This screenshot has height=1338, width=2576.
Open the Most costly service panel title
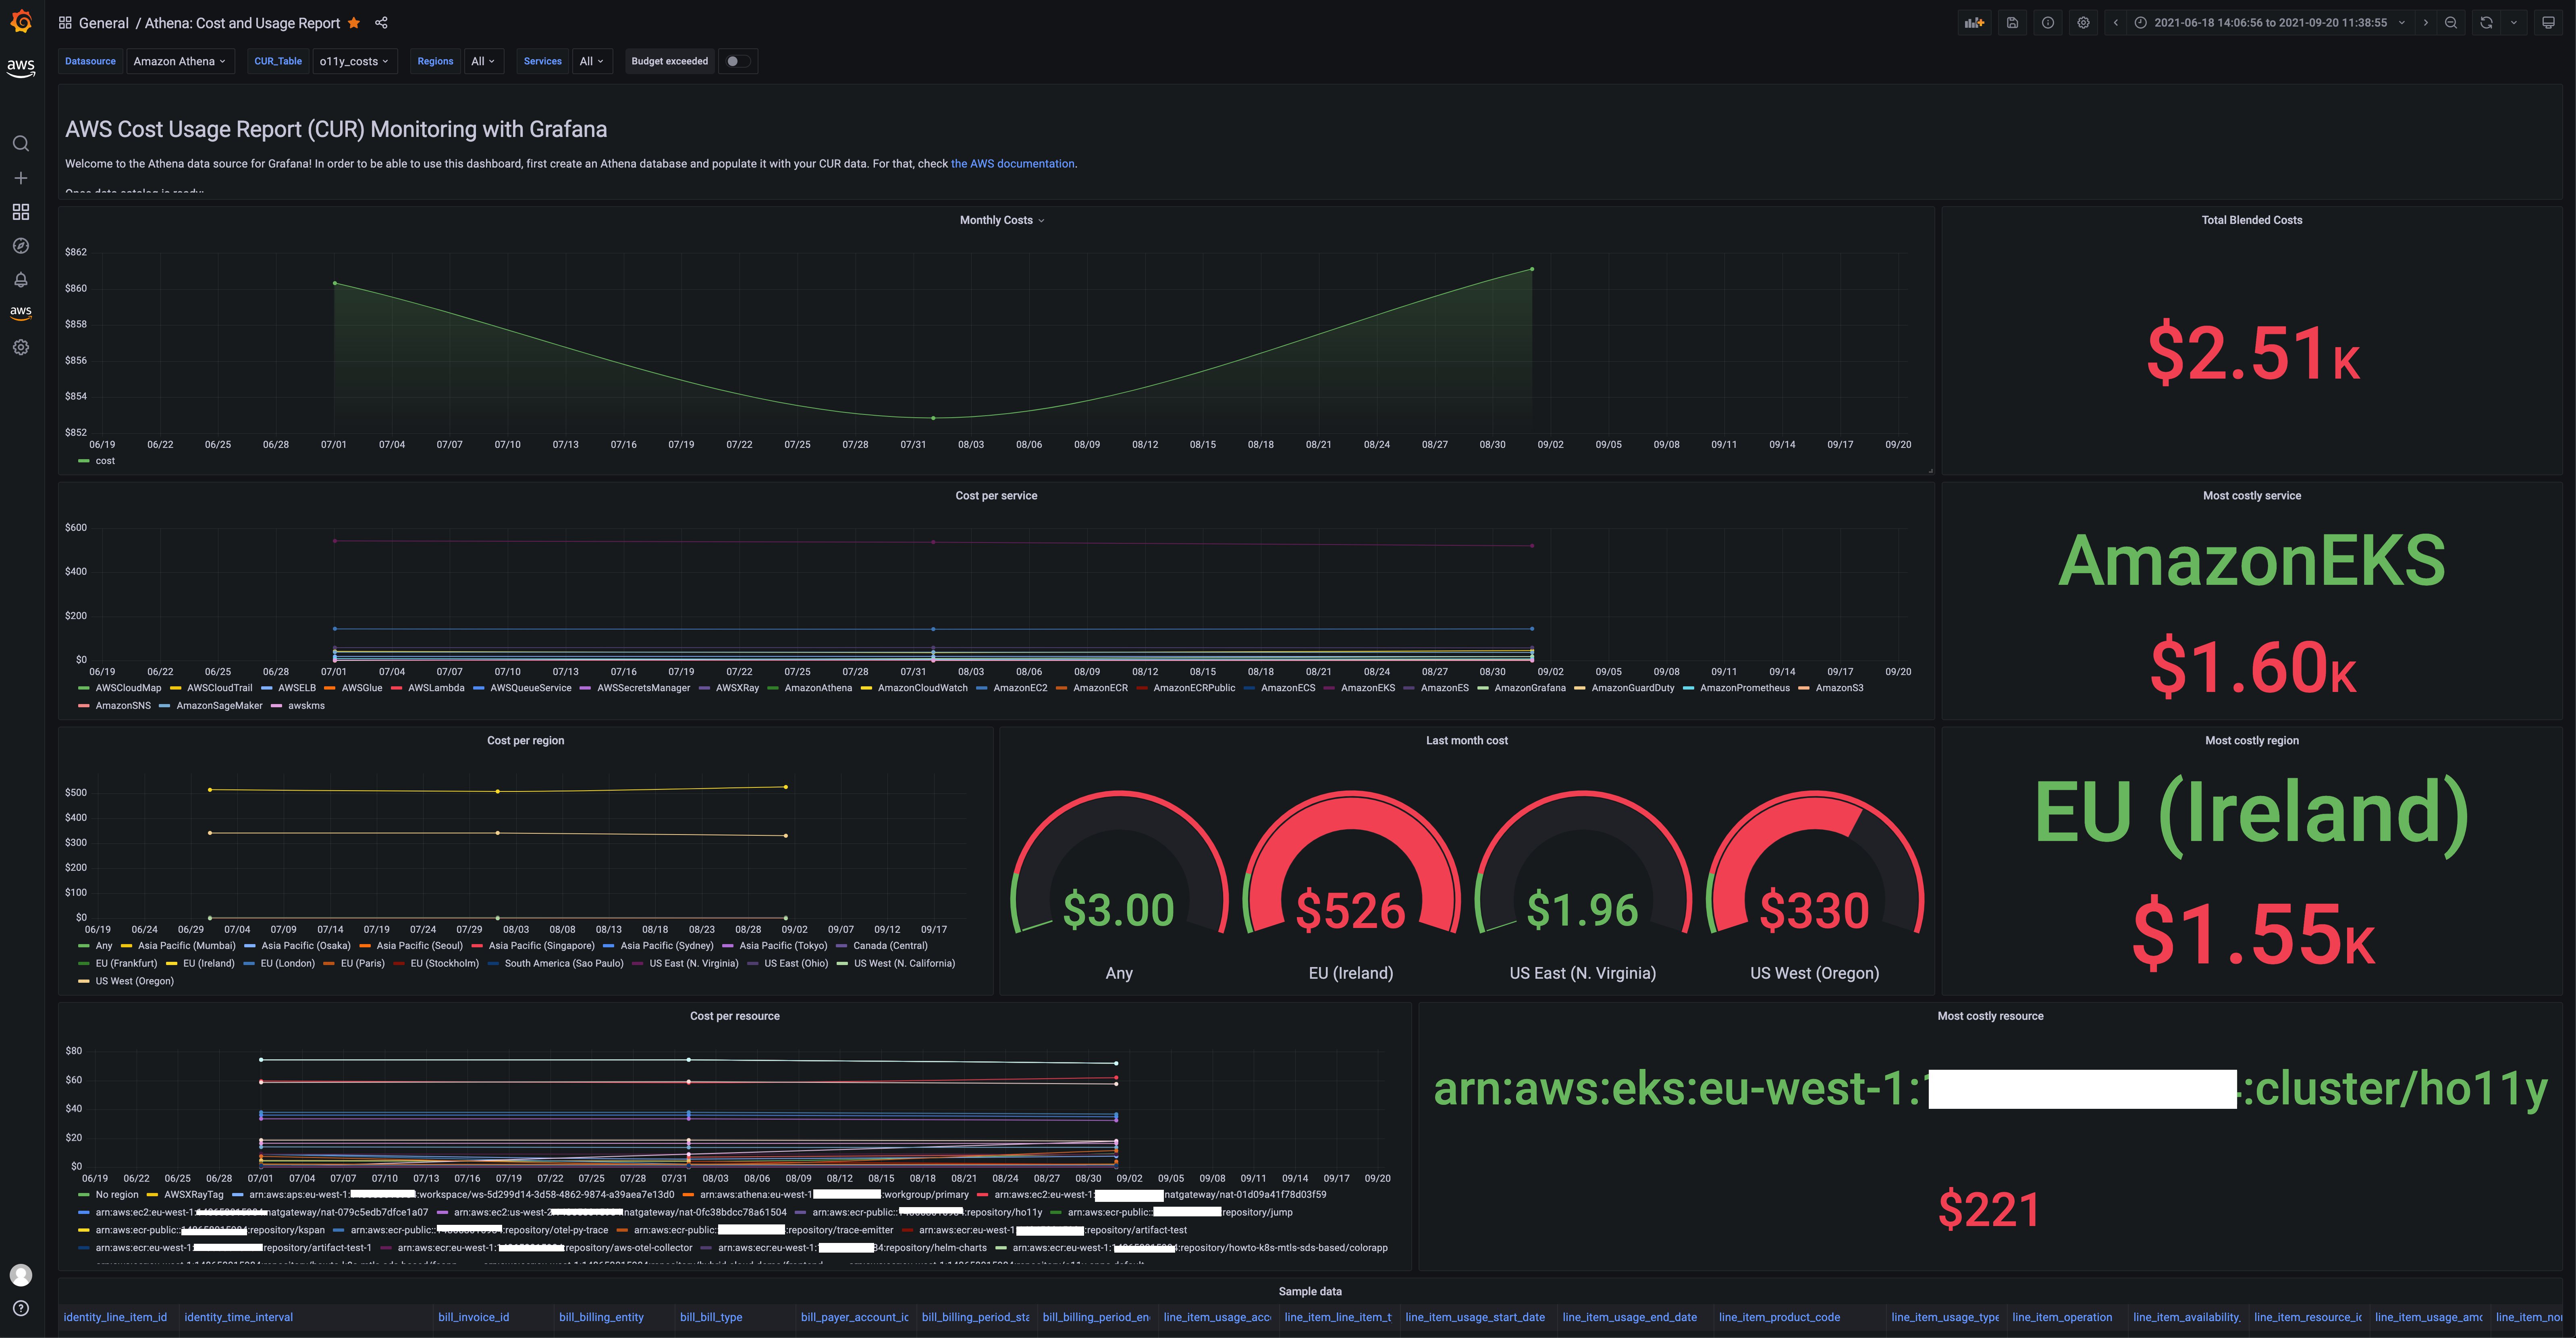tap(2251, 496)
